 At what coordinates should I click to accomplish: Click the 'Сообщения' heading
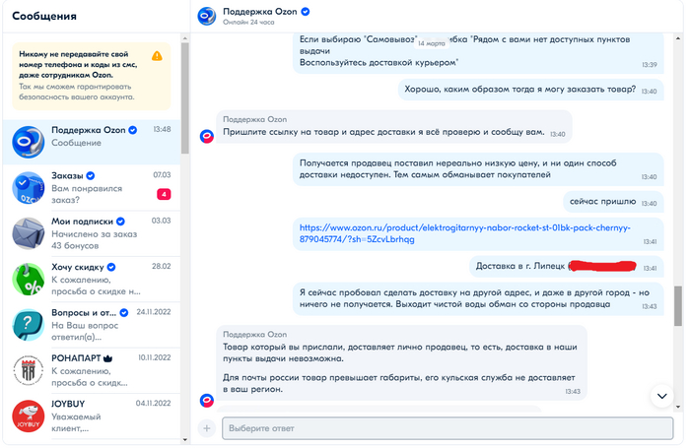[x=44, y=17]
